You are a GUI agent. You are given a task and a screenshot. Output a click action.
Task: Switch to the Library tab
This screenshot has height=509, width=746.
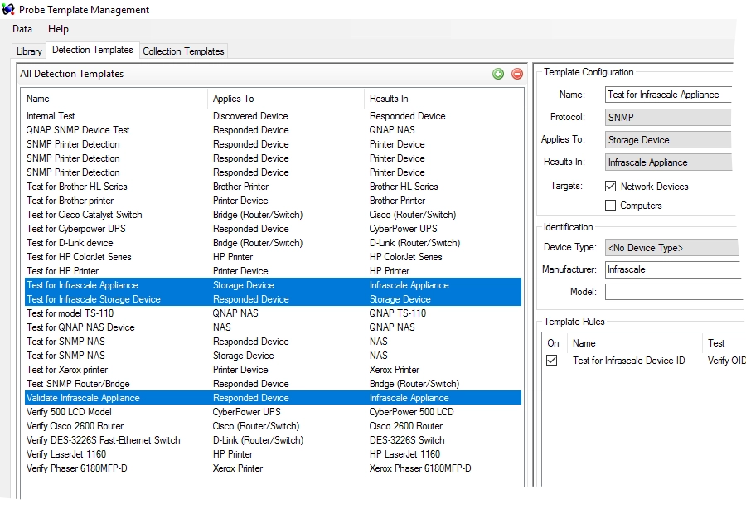[29, 51]
